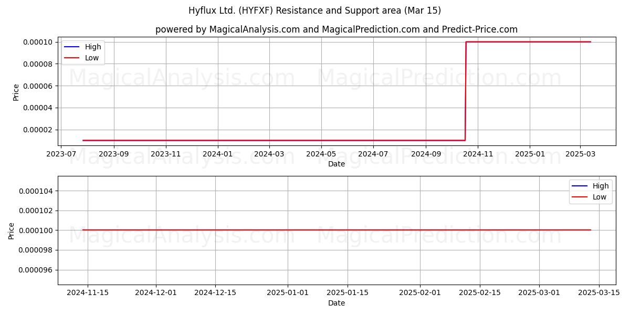Click the bottom chart date label 2025-03-15

[x=599, y=293]
